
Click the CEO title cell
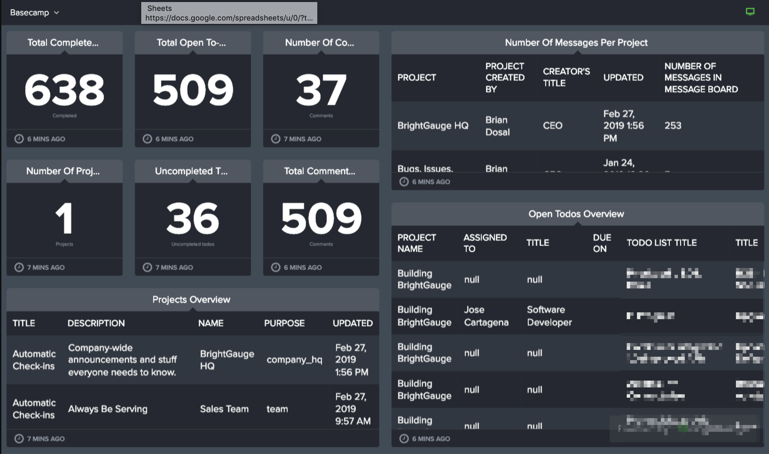[553, 126]
